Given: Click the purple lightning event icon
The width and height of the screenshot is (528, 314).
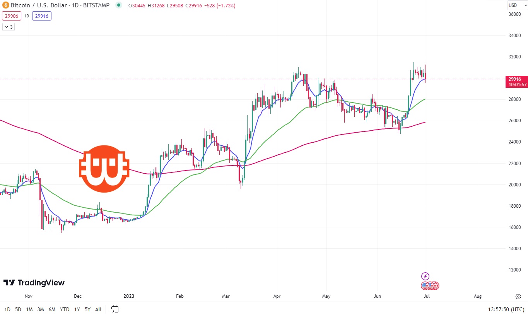Looking at the screenshot, I should (425, 276).
